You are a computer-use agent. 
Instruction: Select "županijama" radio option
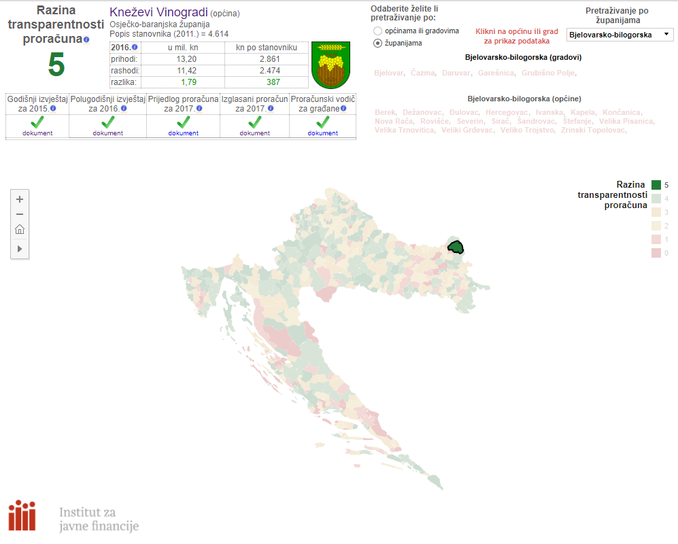(378, 43)
